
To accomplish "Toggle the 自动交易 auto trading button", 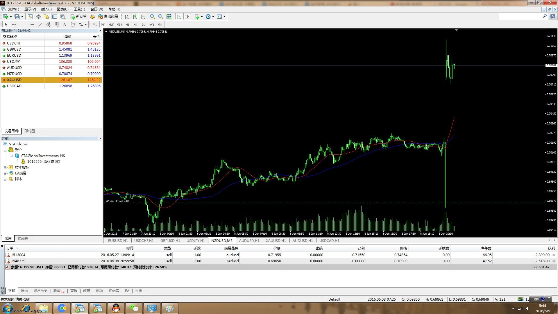I will click(x=108, y=17).
